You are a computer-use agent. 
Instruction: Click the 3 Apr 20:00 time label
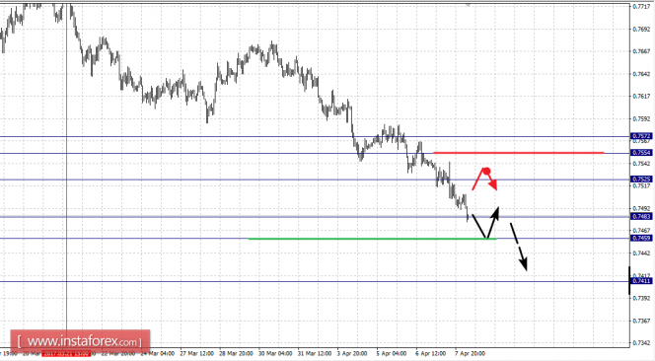[x=352, y=353]
